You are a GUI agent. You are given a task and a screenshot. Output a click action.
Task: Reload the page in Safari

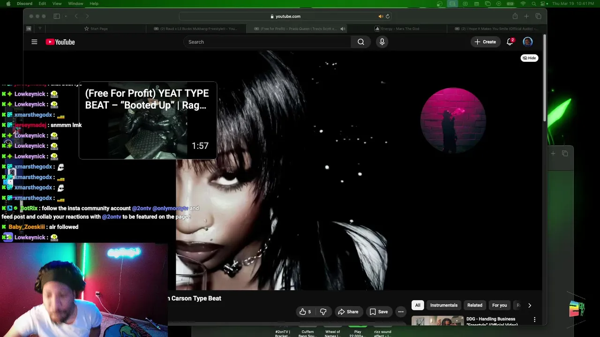click(x=387, y=16)
